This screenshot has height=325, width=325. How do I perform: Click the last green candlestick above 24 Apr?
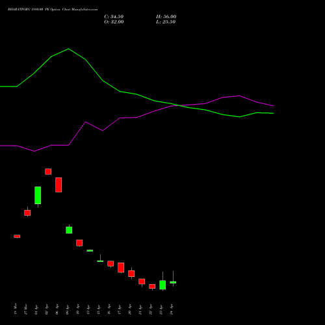(173, 282)
